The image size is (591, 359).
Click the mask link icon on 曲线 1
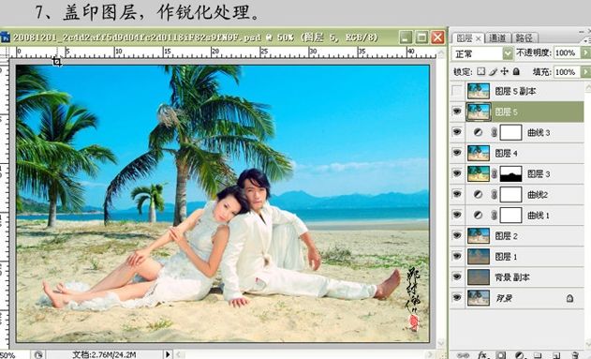point(495,216)
